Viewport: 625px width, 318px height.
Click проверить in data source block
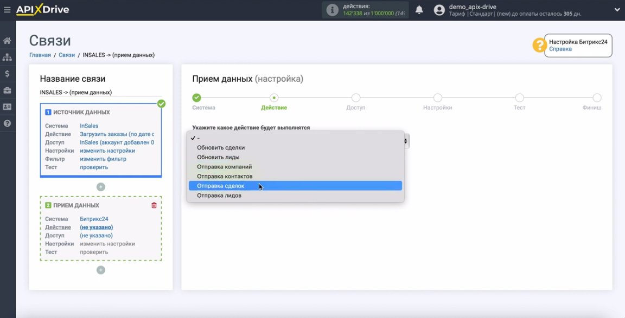[94, 167]
